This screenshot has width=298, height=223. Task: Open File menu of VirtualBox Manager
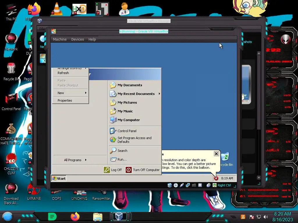tap(42, 29)
